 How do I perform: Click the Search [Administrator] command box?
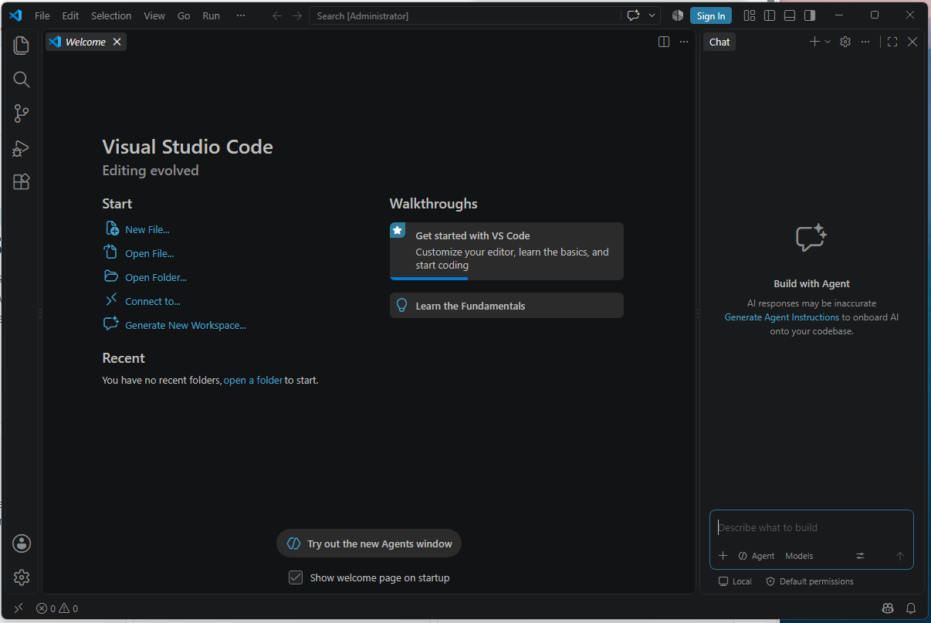coord(465,15)
